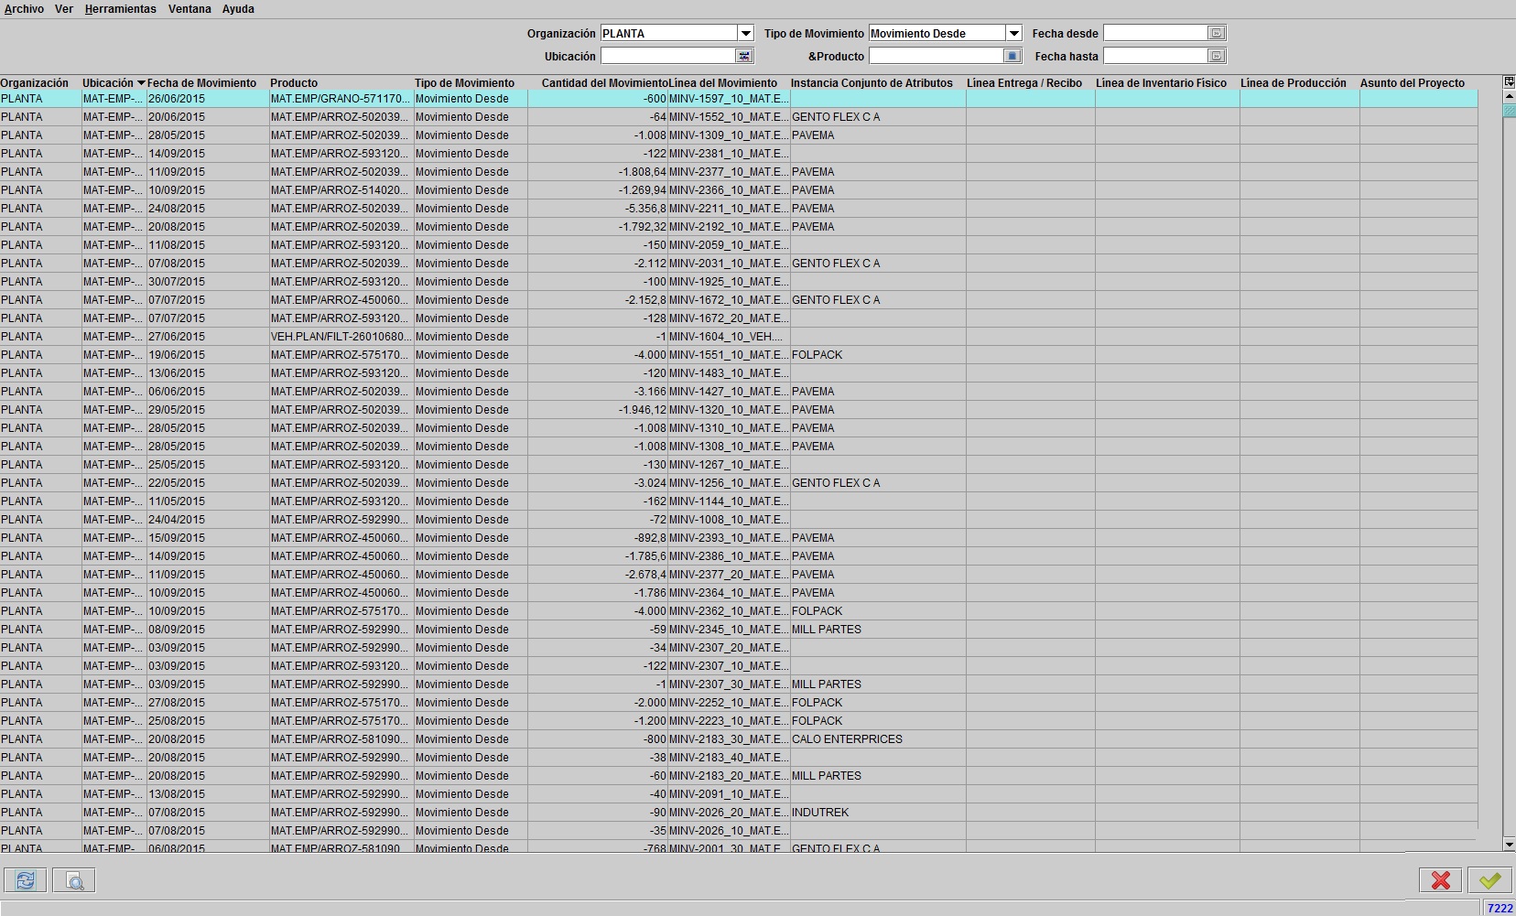1516x916 pixels.
Task: Select the quantity cell -5.356,8
Action: coord(598,209)
